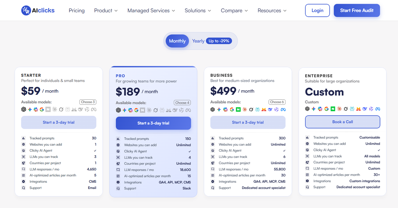Click the ENTERPRISE plan heading
The width and height of the screenshot is (398, 208).
(319, 76)
